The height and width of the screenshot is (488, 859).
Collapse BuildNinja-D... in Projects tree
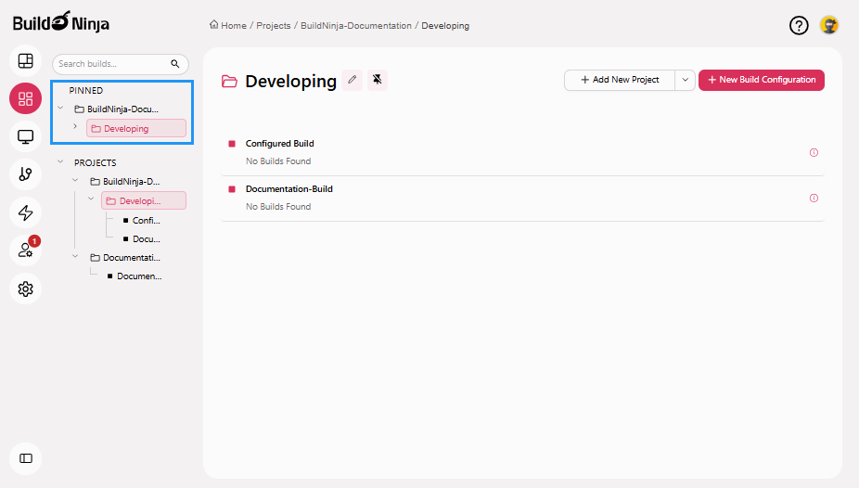coord(75,180)
